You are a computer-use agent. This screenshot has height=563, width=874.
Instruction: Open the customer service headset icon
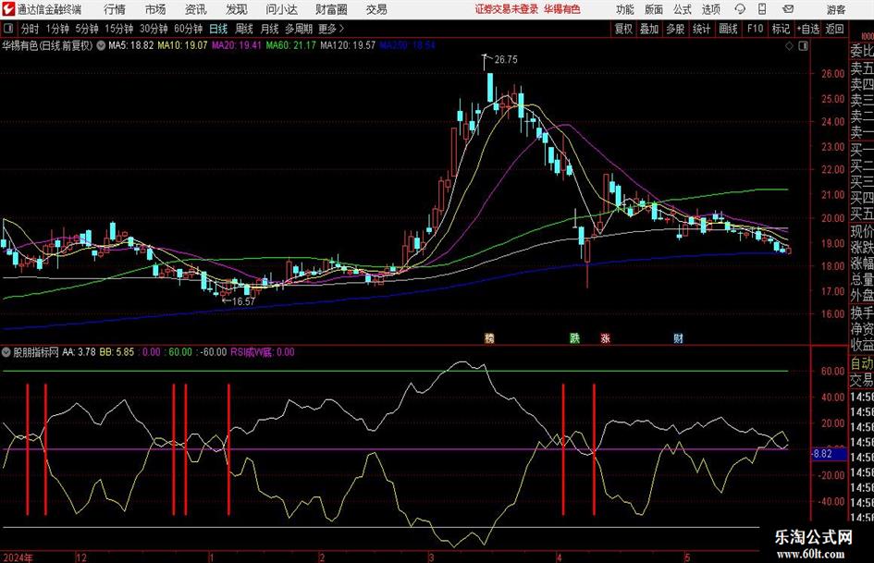pos(740,9)
